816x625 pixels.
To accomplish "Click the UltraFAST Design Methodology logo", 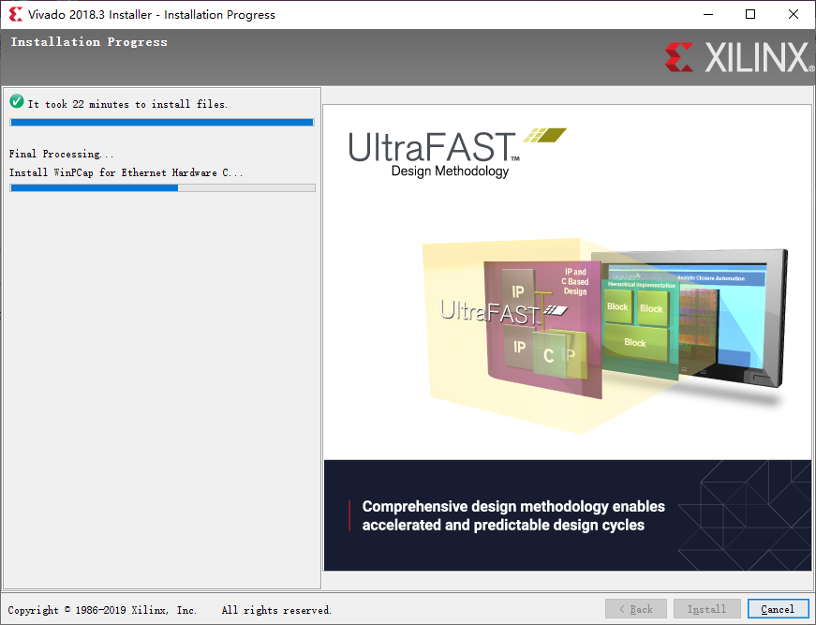I will pos(457,153).
